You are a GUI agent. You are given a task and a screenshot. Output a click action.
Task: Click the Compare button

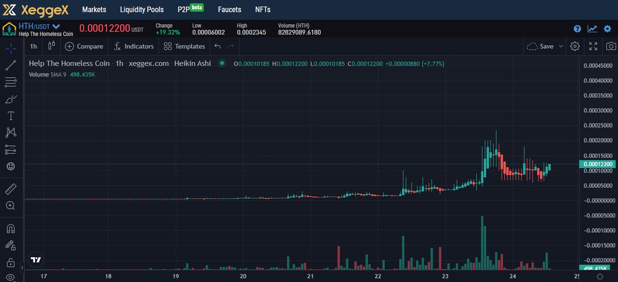[x=84, y=46]
